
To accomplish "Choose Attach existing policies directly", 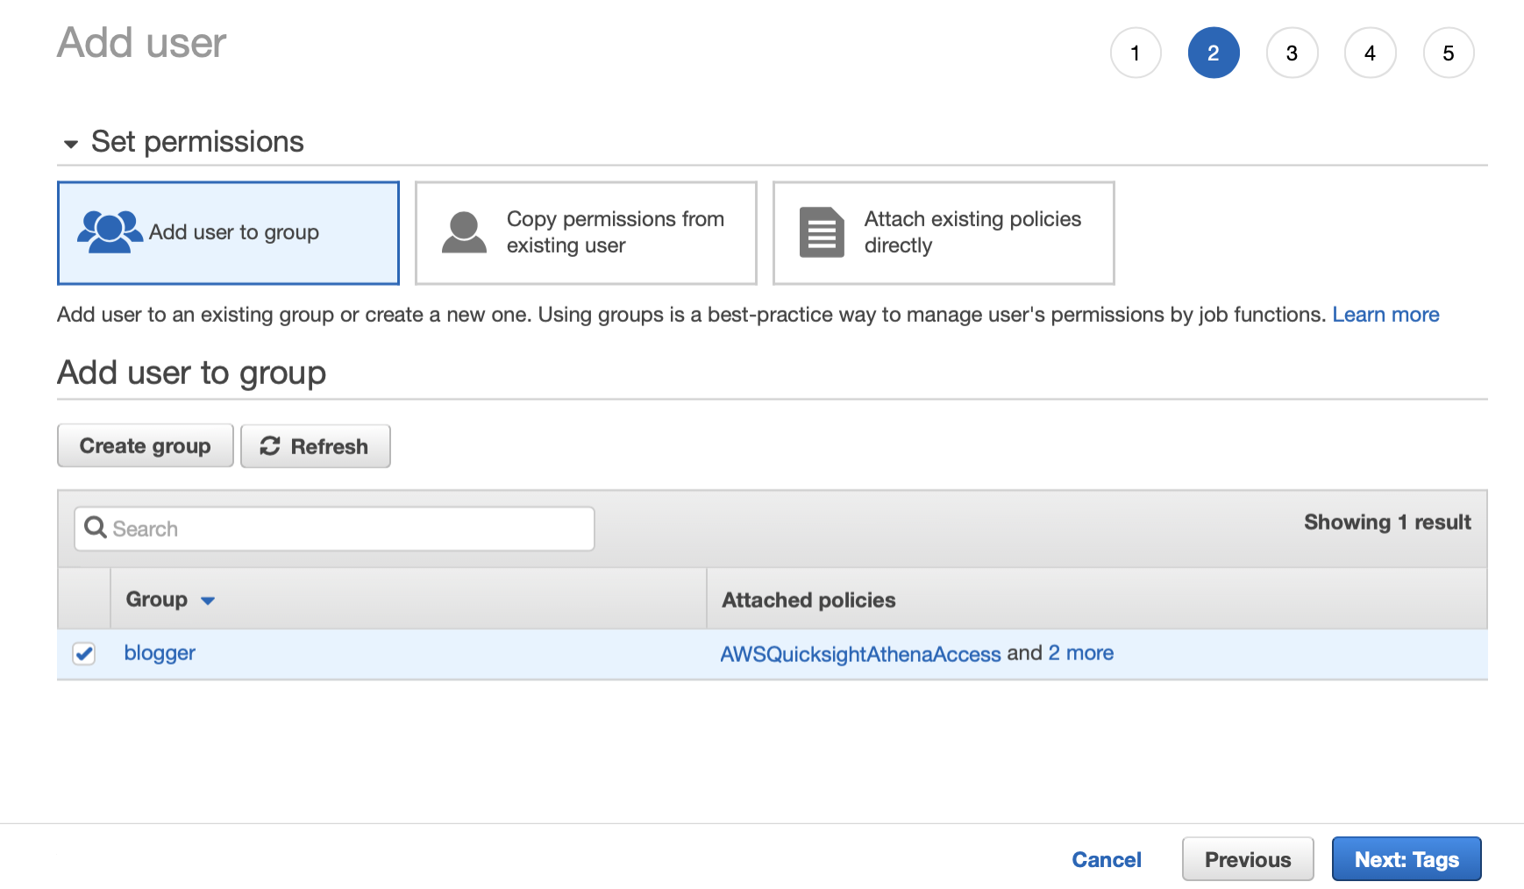I will pos(944,233).
